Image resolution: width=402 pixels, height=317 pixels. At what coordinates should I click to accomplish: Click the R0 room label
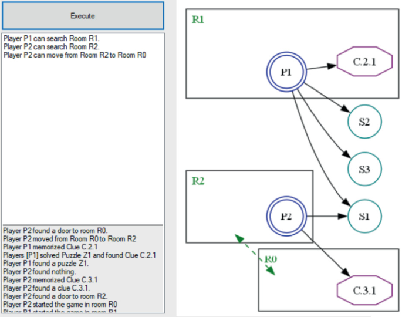click(271, 259)
